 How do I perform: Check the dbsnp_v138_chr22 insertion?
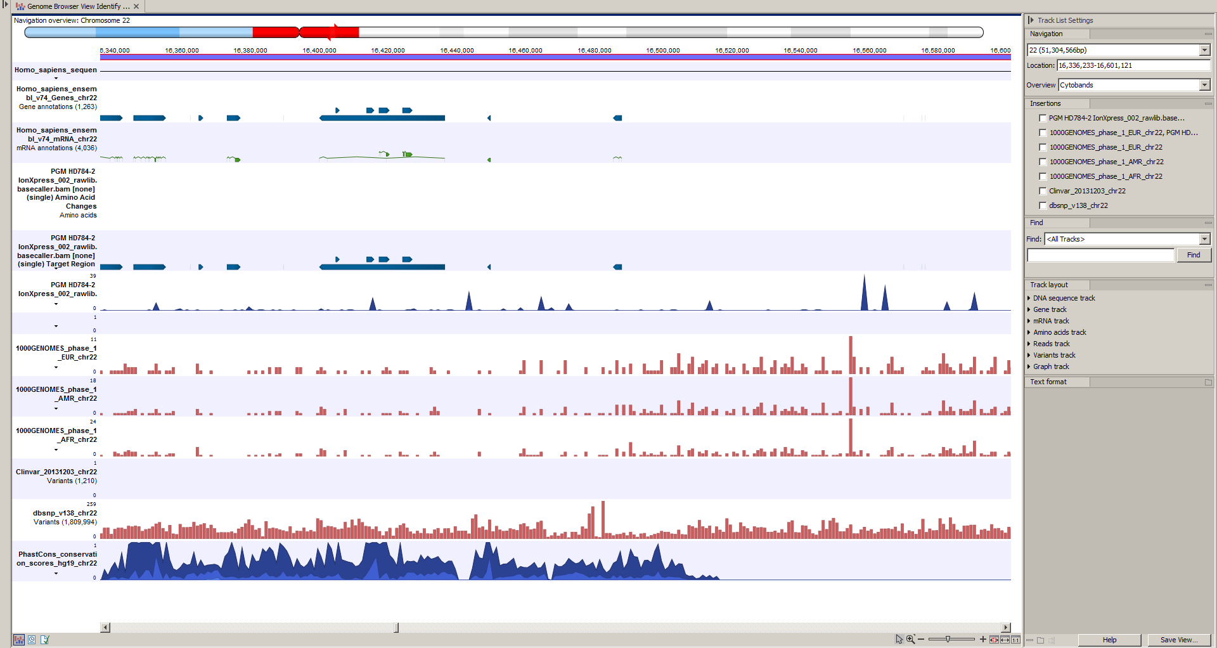(x=1043, y=205)
